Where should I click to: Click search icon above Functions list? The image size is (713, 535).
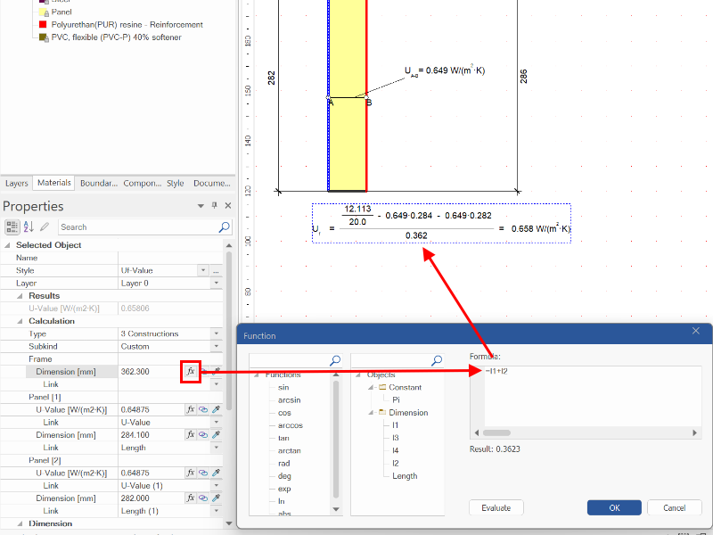pos(335,360)
